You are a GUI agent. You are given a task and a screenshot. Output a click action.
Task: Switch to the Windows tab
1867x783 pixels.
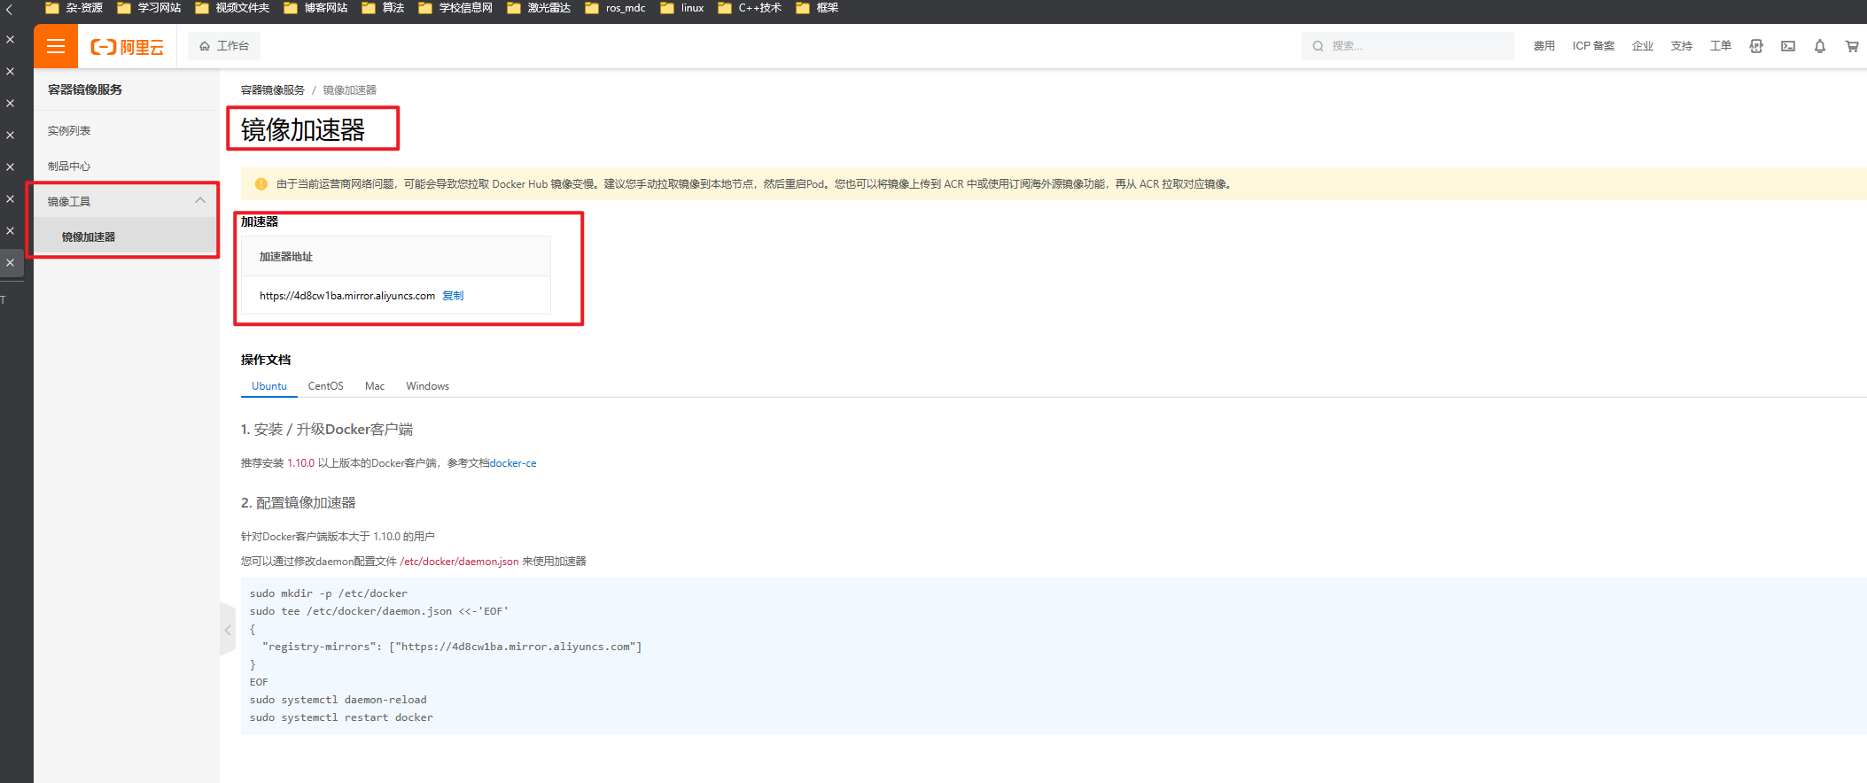pyautogui.click(x=428, y=386)
